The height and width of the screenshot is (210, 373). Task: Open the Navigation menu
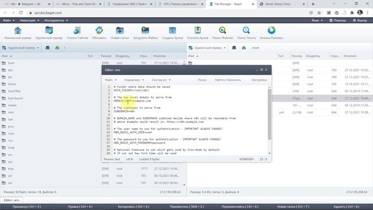click(x=30, y=20)
